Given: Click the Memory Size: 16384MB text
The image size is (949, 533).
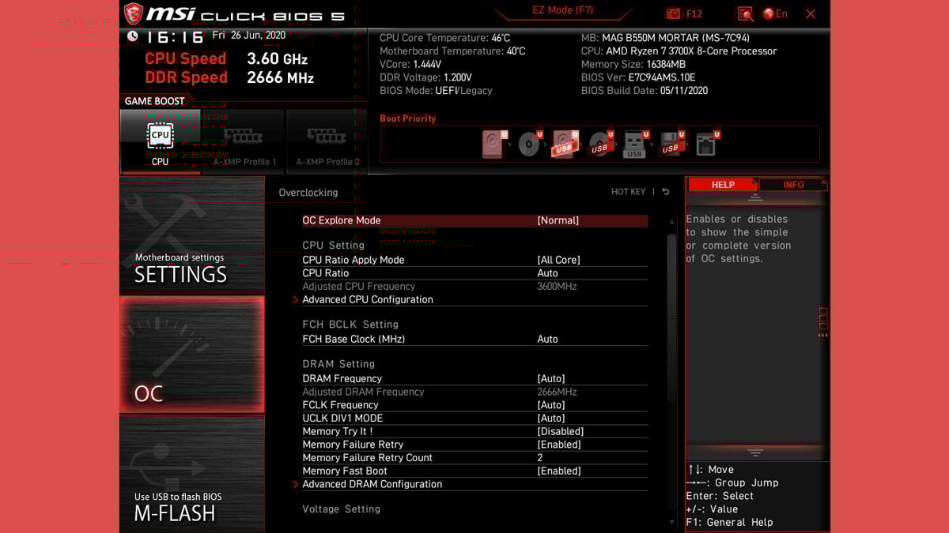Looking at the screenshot, I should 633,64.
